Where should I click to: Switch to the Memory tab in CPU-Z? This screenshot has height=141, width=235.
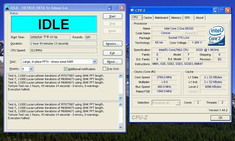click(x=176, y=18)
